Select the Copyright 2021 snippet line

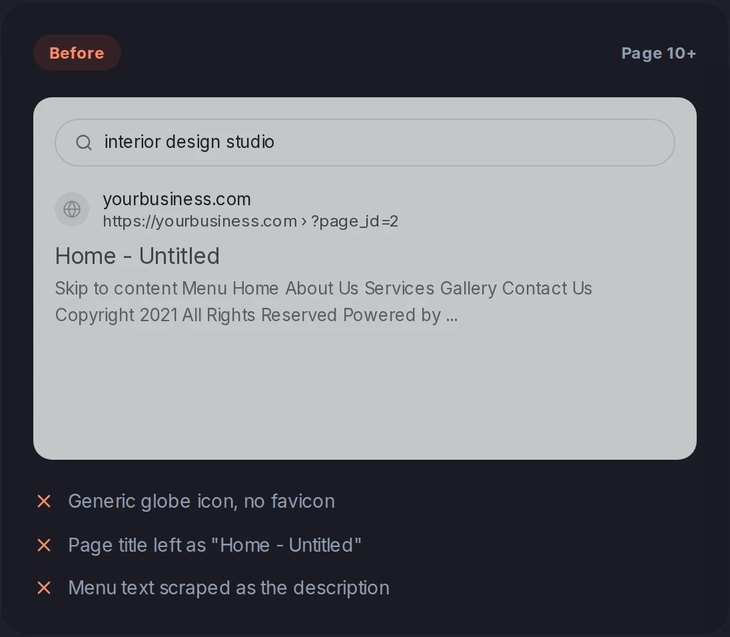(256, 315)
